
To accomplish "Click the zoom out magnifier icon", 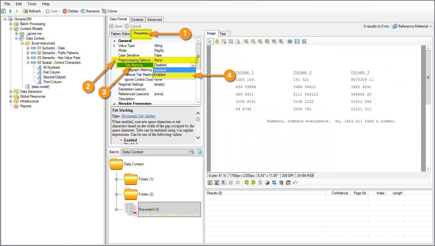I will point(253,41).
